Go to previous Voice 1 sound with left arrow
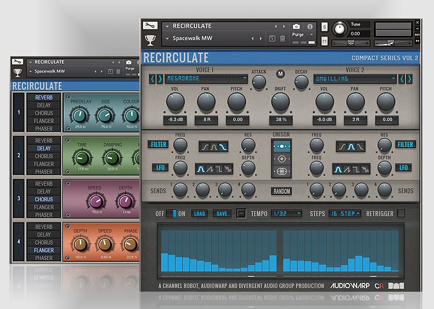Image resolution: width=434 pixels, height=309 pixels. 152,79
